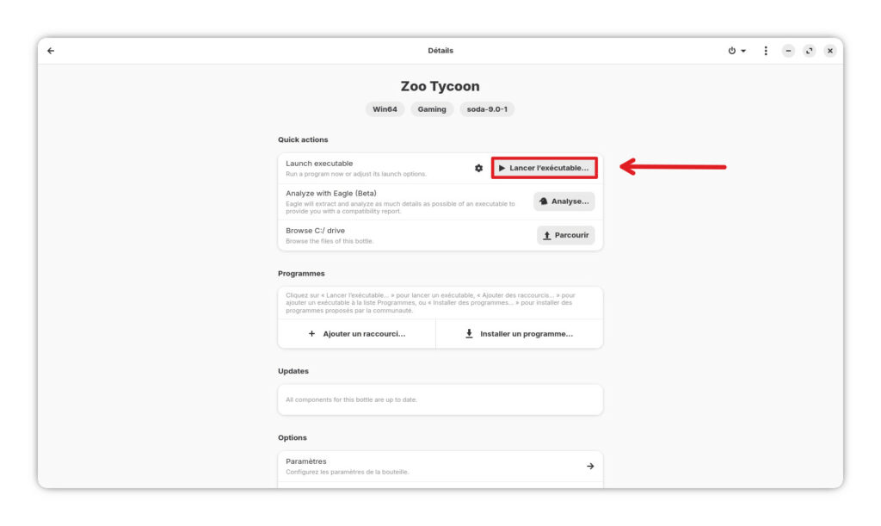Minimize the Bottles window

click(x=788, y=51)
